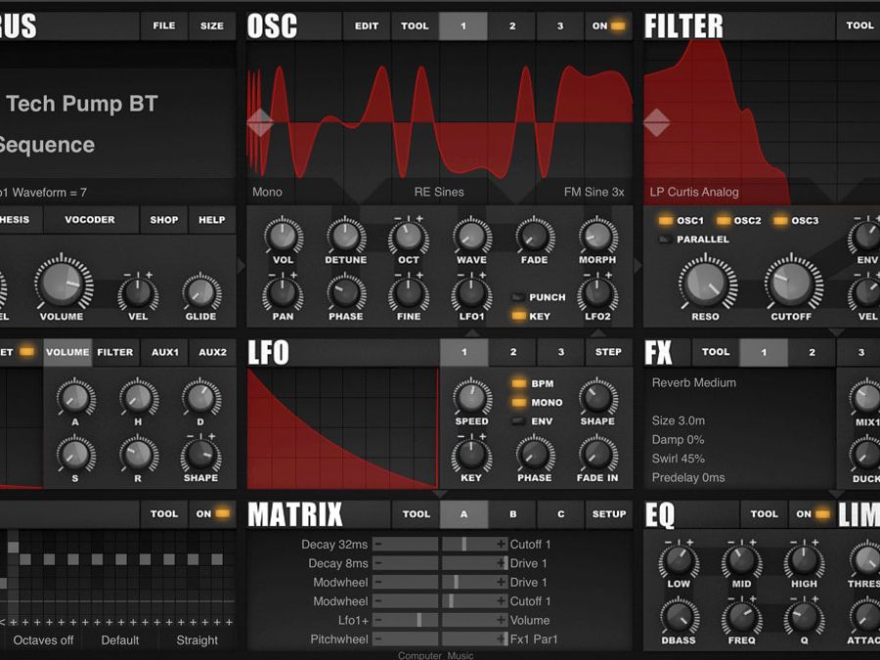Click the WAVE knob
Image resolution: width=880 pixels, height=660 pixels.
click(472, 236)
